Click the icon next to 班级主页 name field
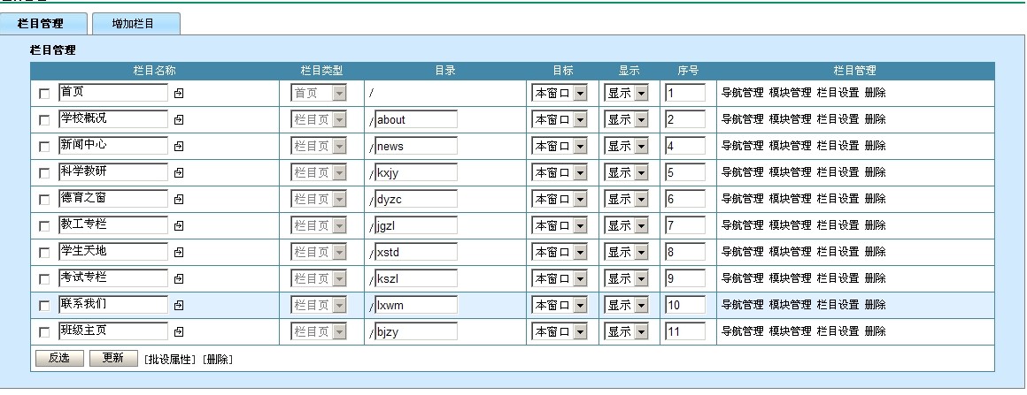Viewport: 1027px width, 395px height. coord(178,332)
